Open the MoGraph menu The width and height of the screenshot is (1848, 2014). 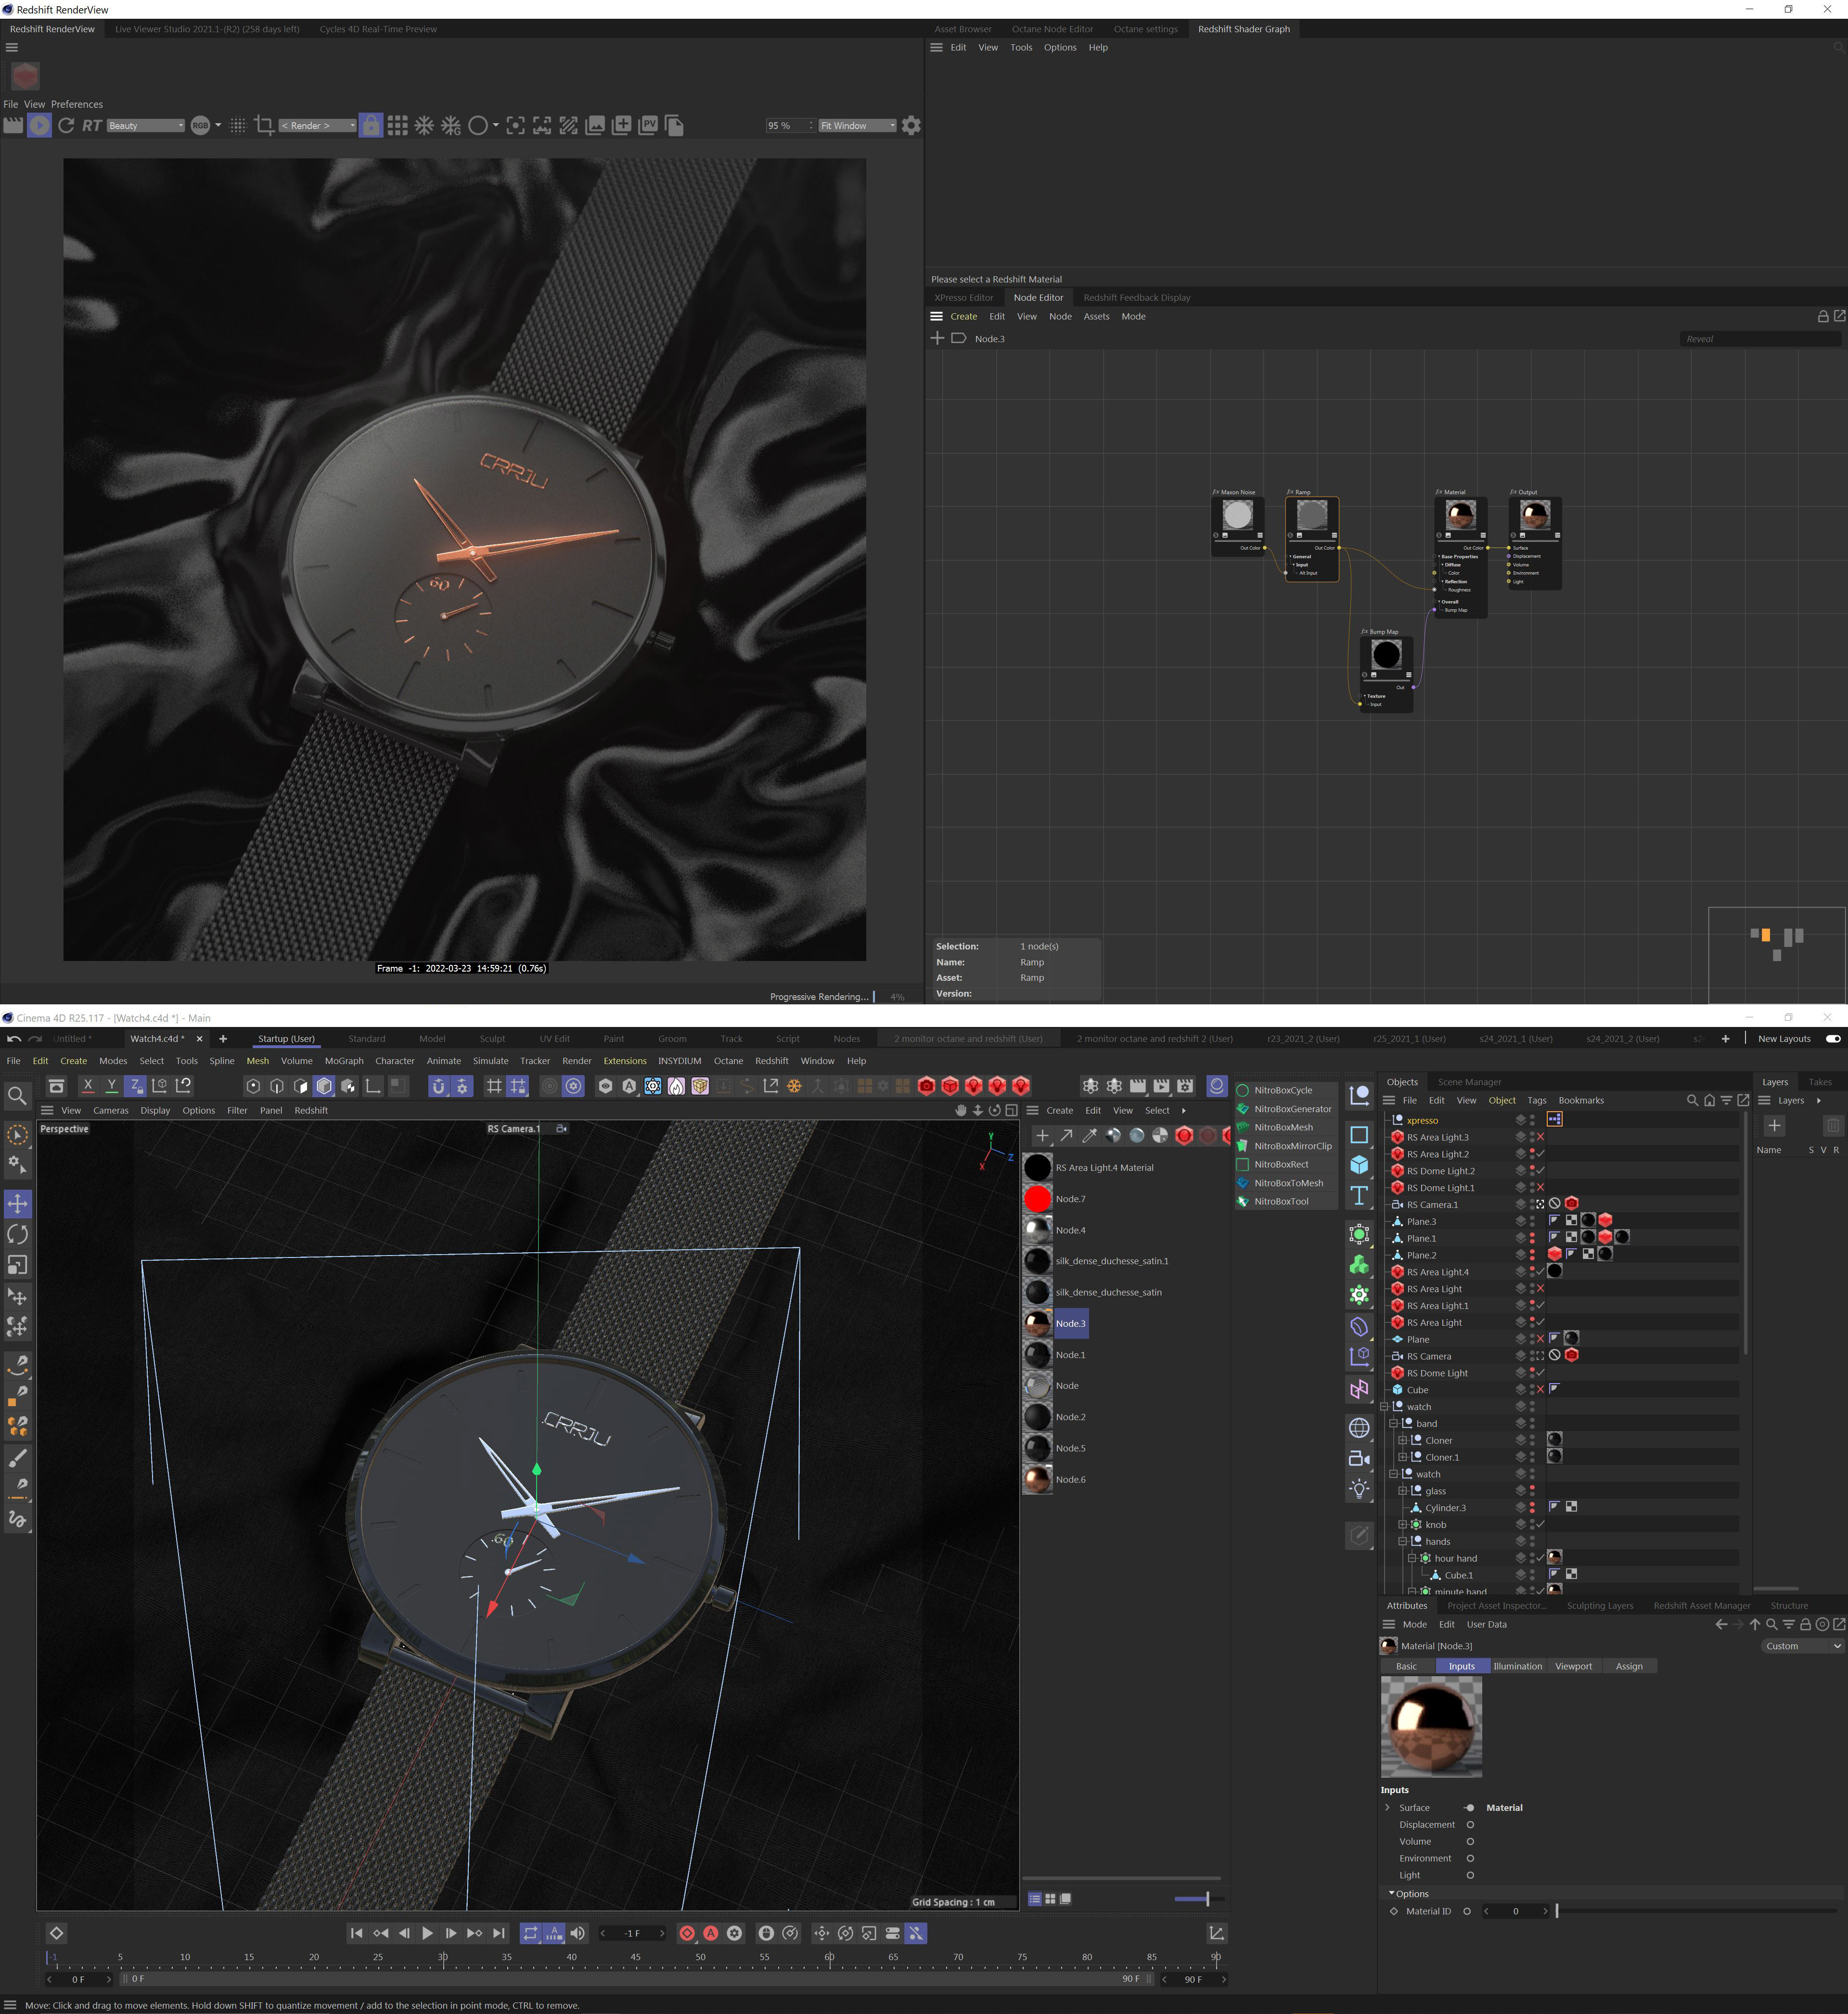(344, 1061)
